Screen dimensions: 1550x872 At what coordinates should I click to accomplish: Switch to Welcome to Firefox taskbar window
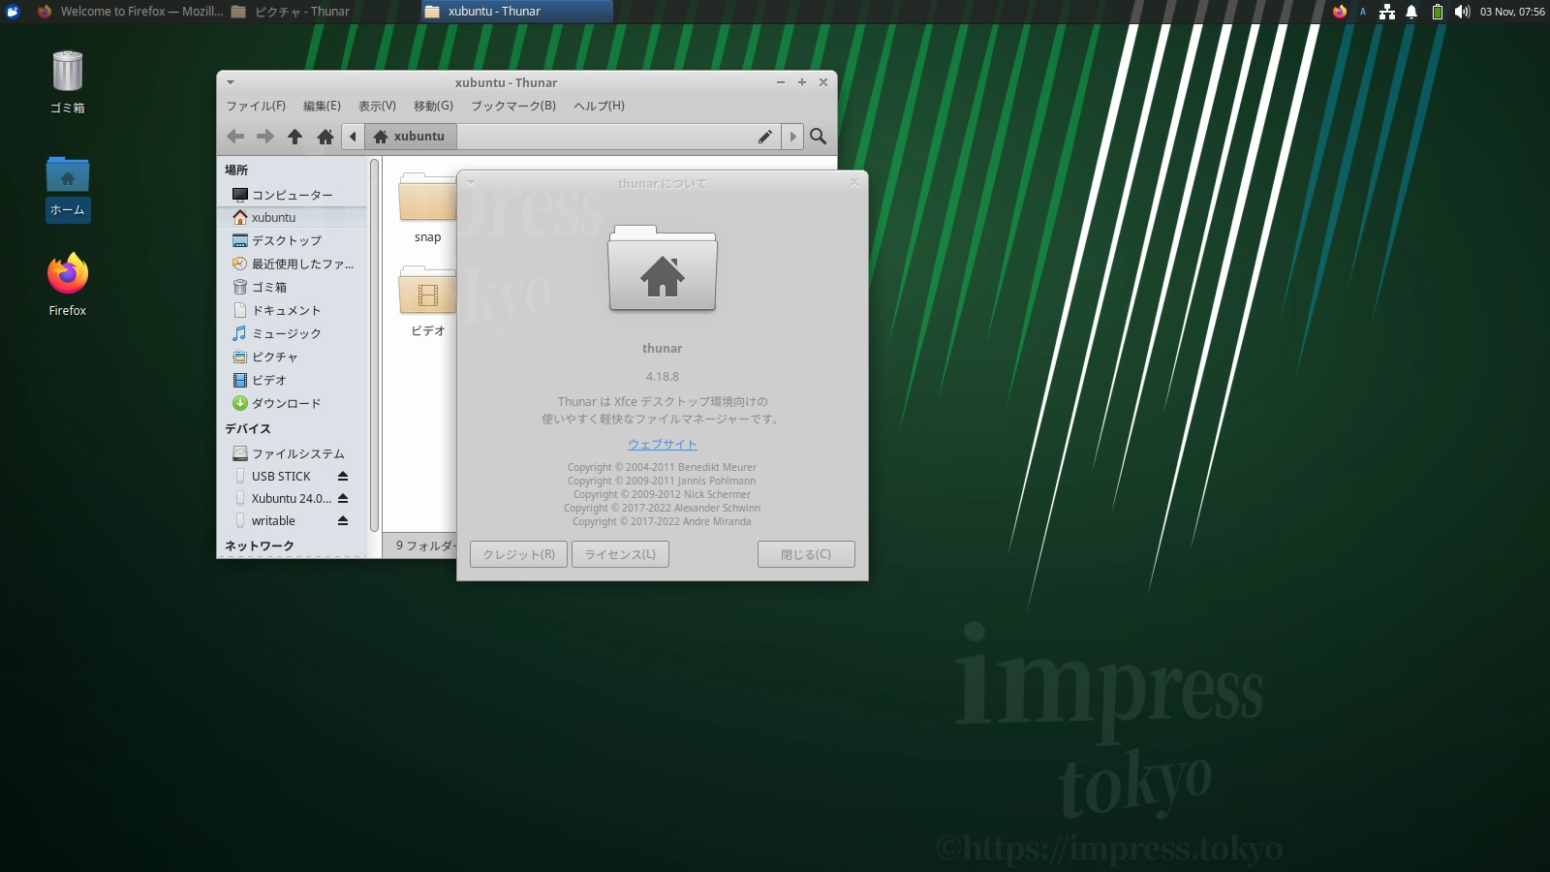(x=130, y=12)
